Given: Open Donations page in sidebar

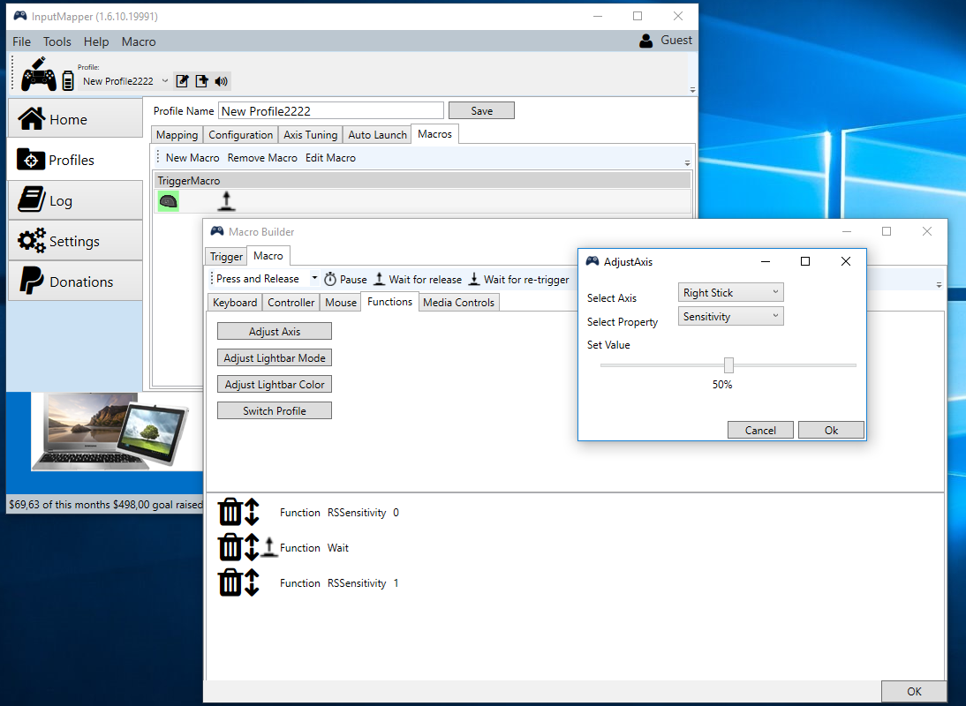Looking at the screenshot, I should 76,282.
